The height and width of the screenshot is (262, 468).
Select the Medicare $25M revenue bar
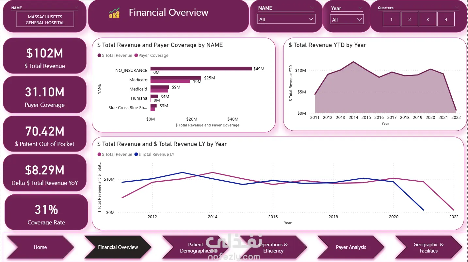[176, 78]
